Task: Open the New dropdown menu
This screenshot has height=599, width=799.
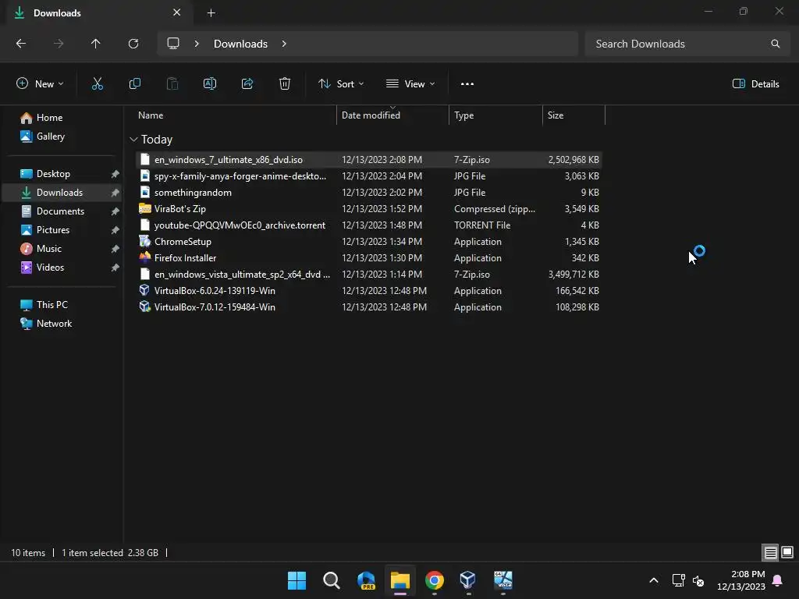Action: pos(41,84)
